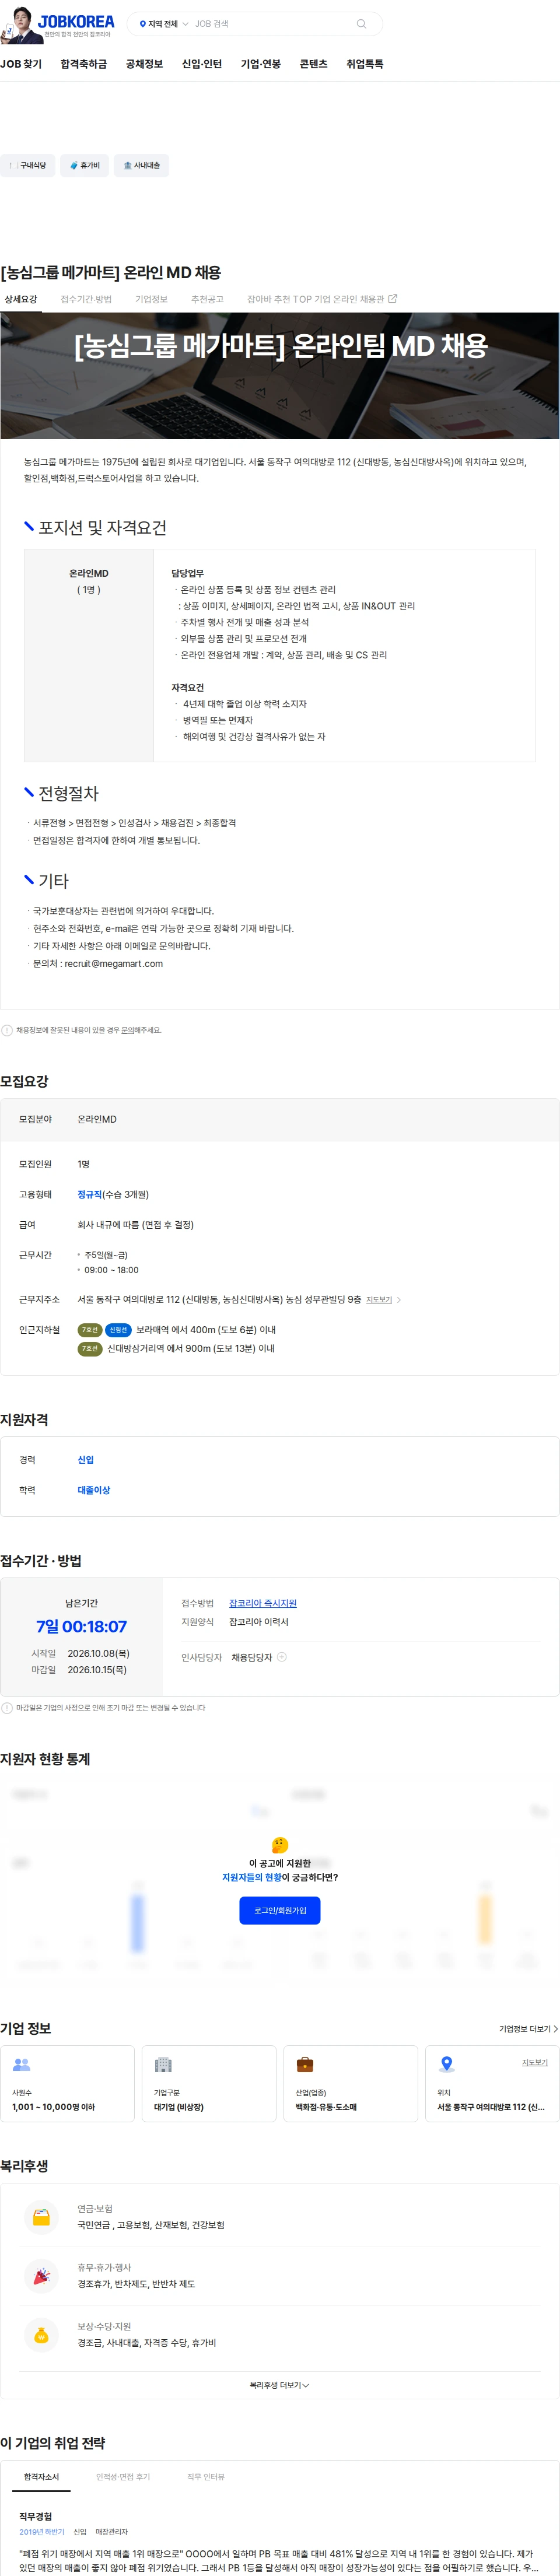This screenshot has width=560, height=2576.
Task: Click the info icon beside 채용정보에 잘못된 내용
Action: click(x=7, y=1030)
